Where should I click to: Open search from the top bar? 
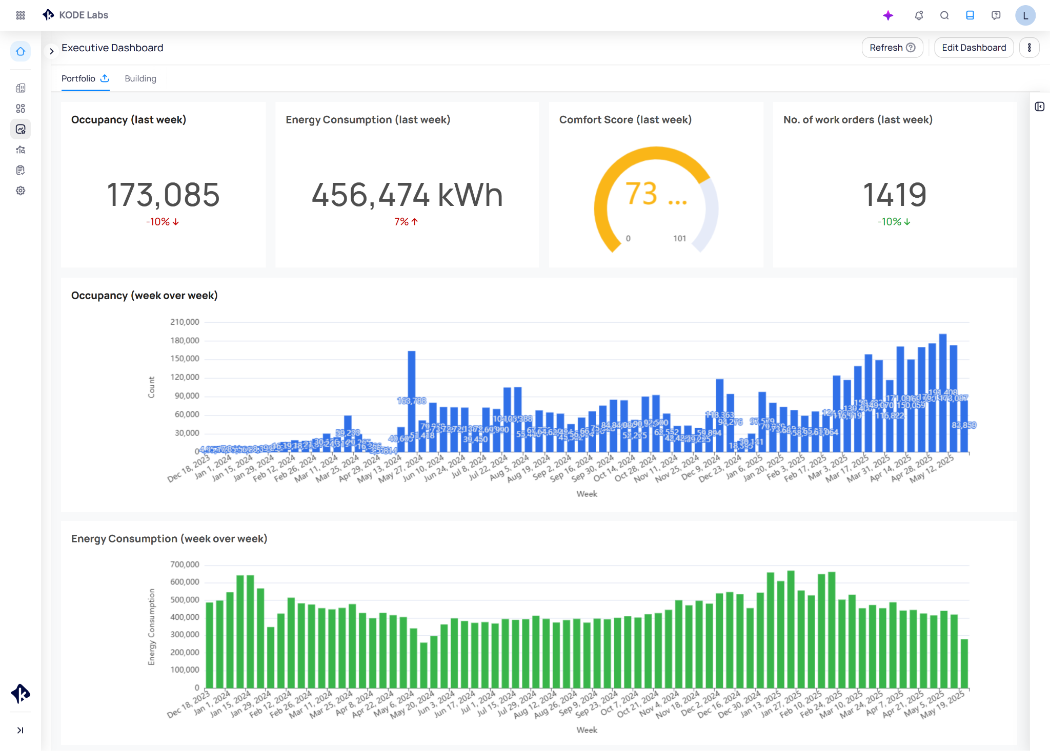[944, 15]
